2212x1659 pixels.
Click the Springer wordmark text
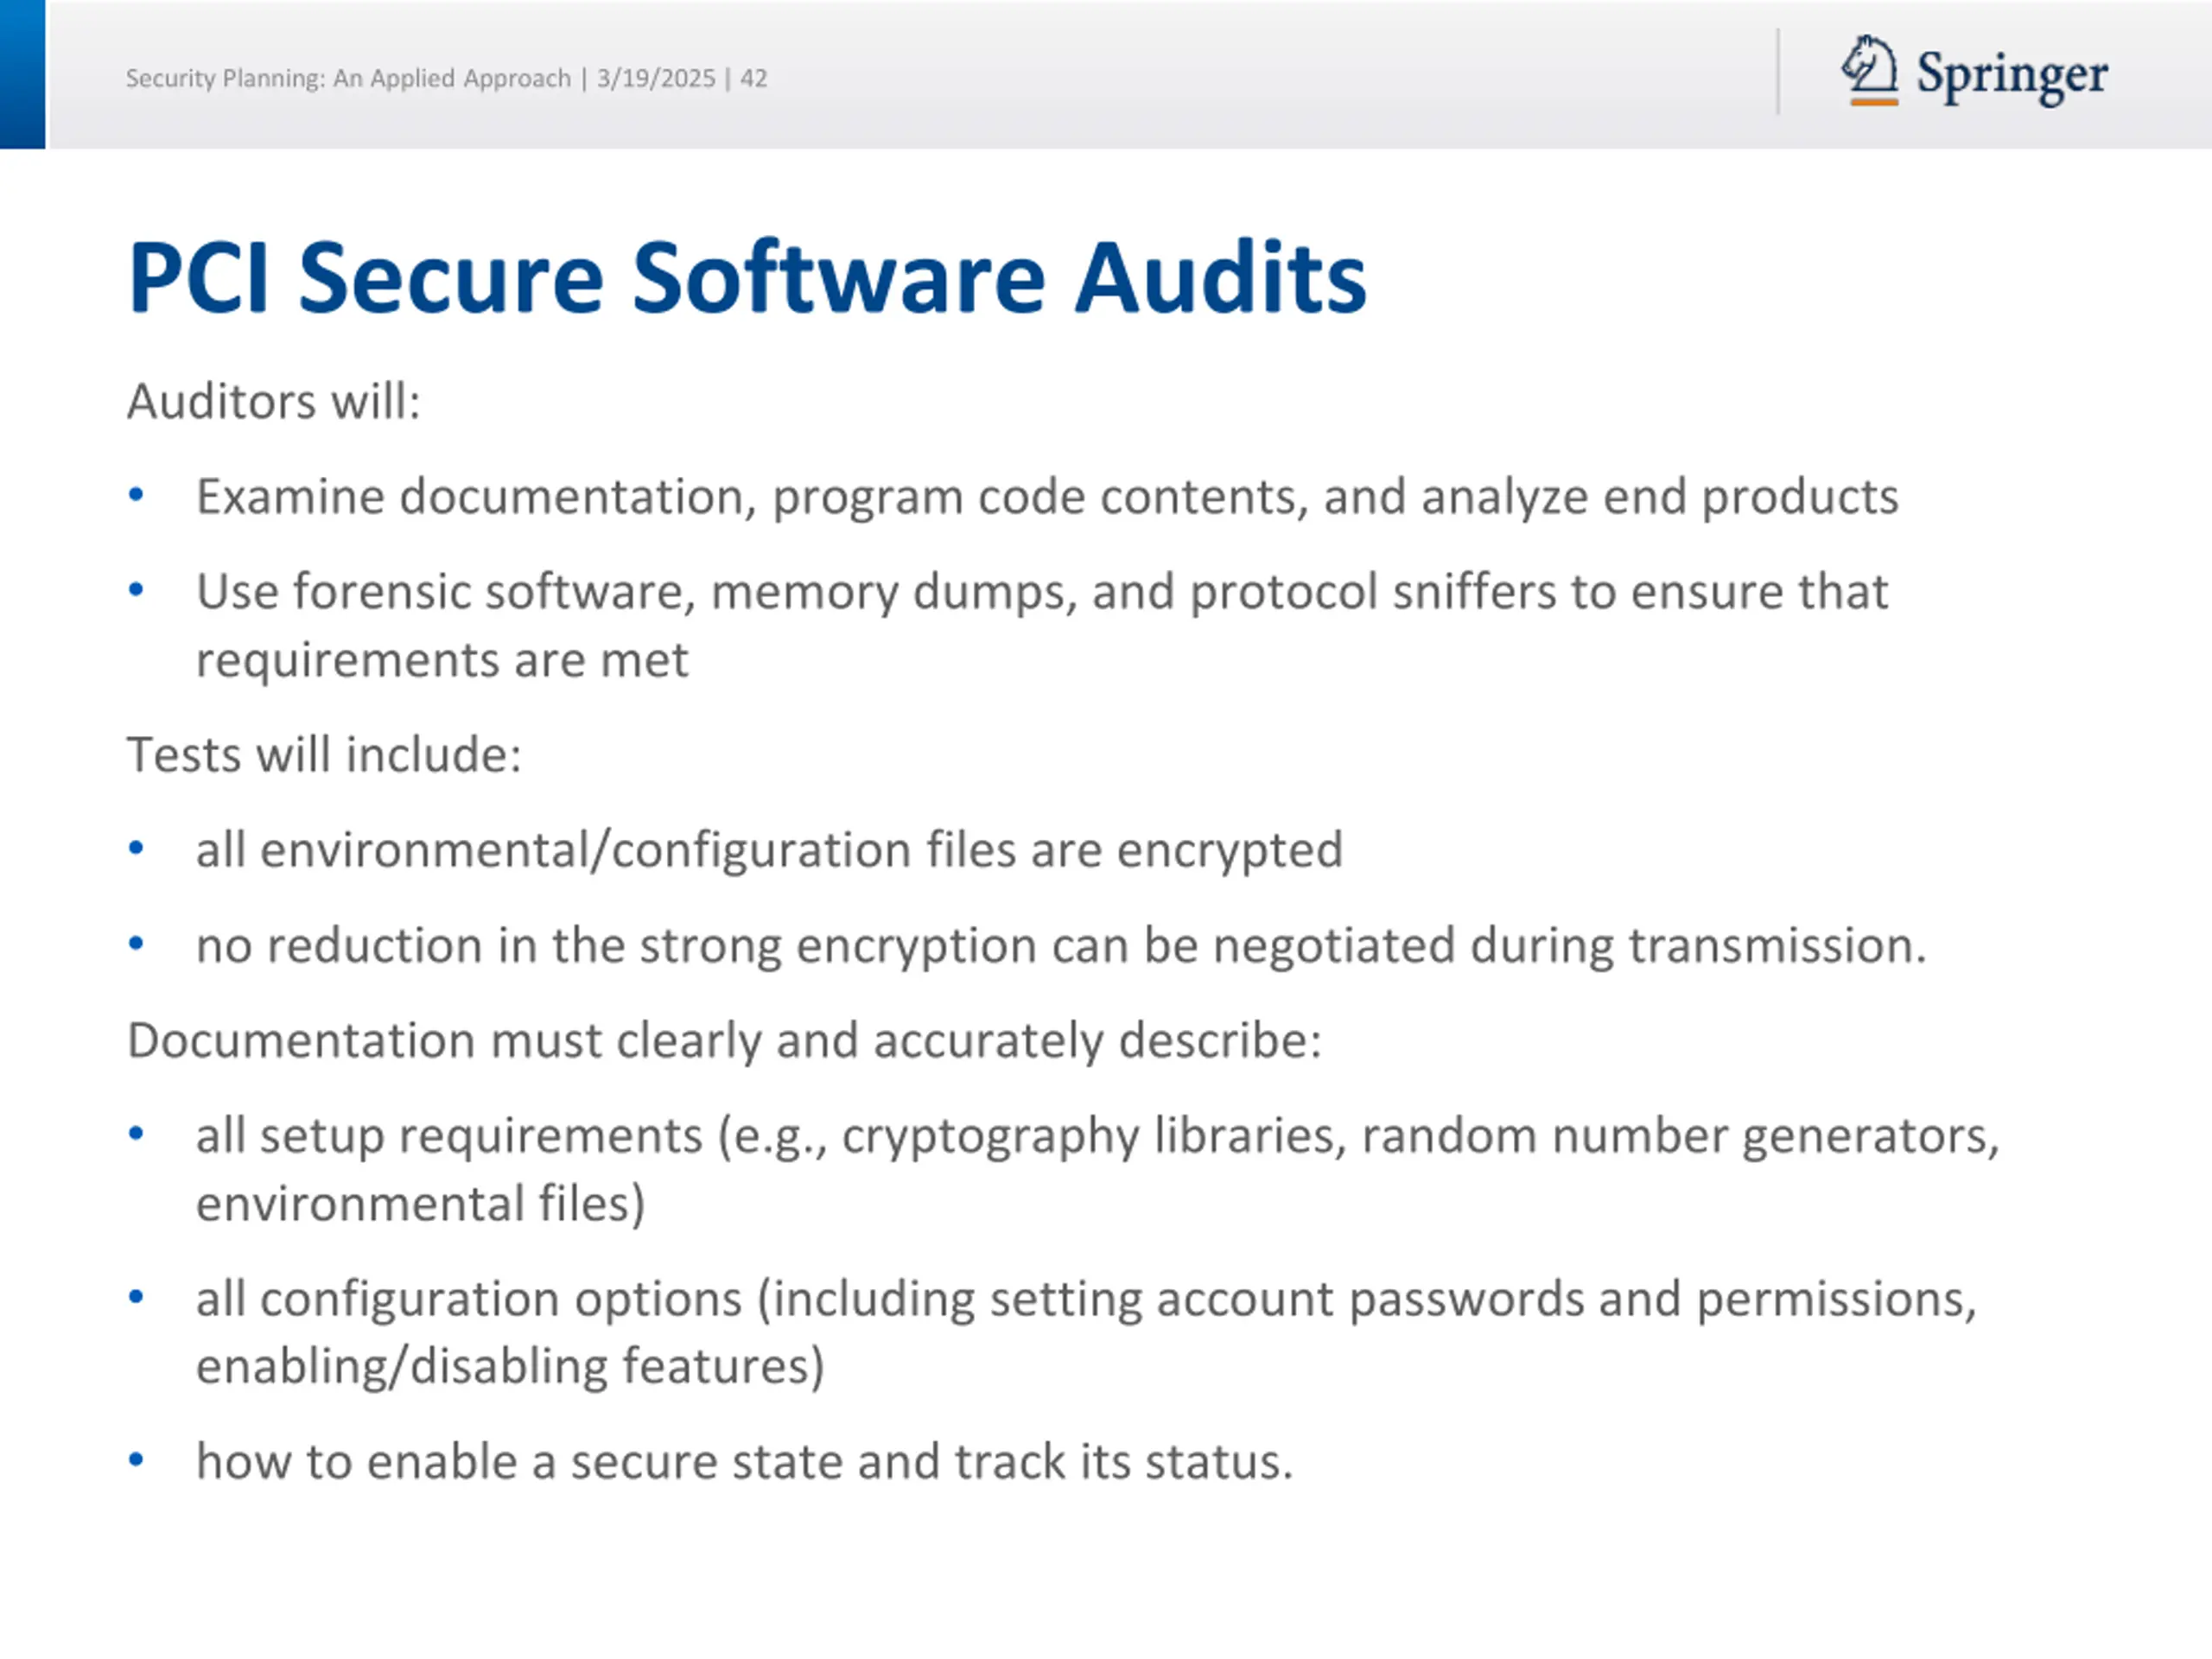click(2012, 75)
